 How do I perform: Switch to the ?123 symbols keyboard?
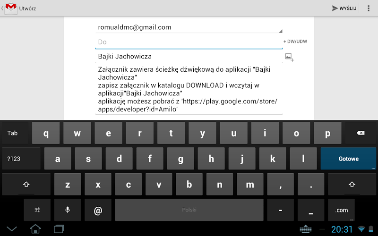[21, 159]
